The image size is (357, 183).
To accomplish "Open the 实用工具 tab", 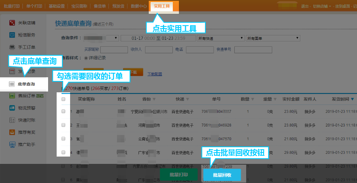I will [x=162, y=6].
